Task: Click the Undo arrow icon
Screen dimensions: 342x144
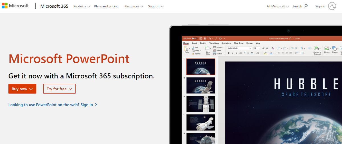Action: tap(210, 38)
